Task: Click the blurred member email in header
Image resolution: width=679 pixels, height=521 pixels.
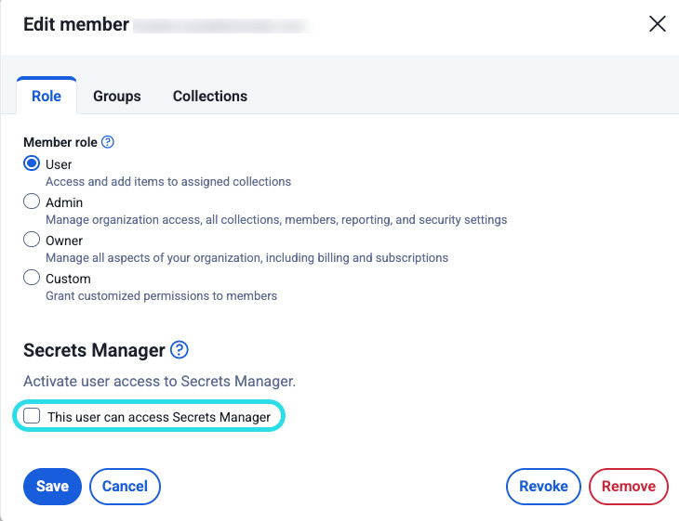Action: (x=221, y=25)
